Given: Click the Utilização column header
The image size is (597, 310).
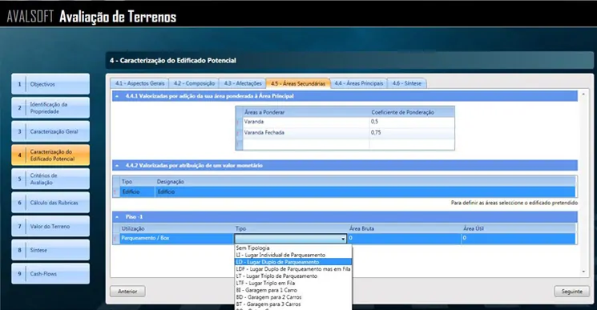Looking at the screenshot, I should [x=176, y=228].
